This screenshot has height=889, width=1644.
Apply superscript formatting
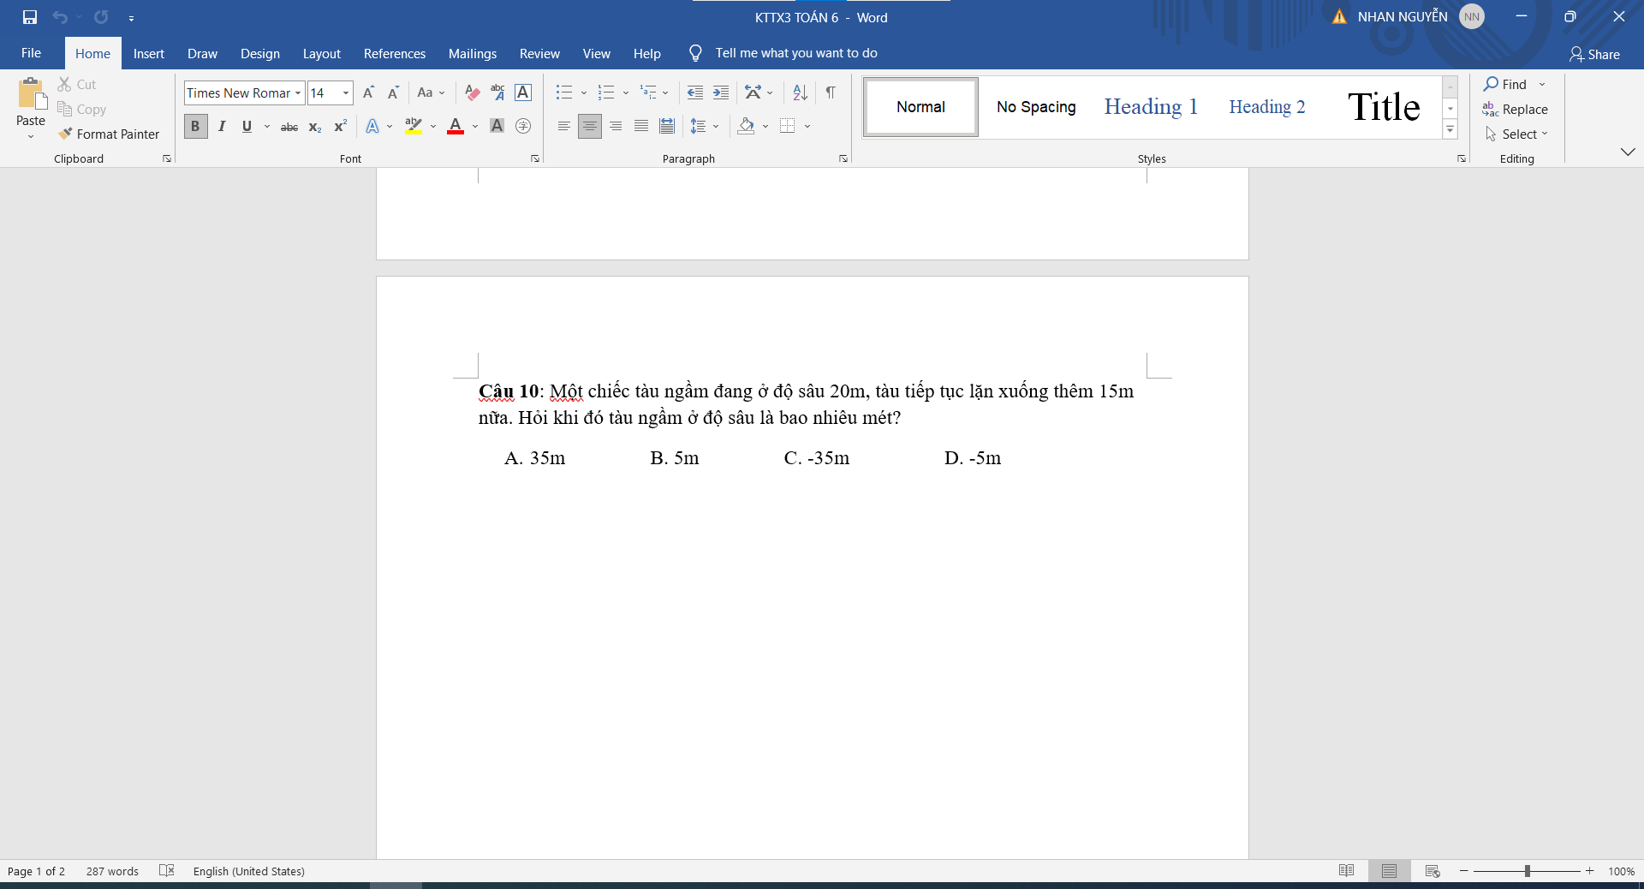(340, 127)
